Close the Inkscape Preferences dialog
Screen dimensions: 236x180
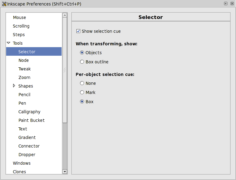[x=231, y=4]
